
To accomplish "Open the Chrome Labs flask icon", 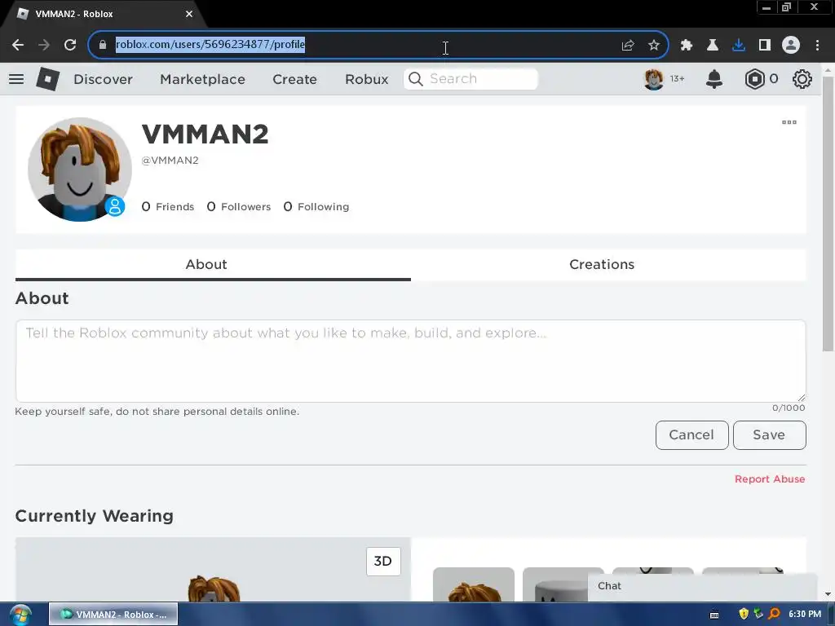I will pos(713,45).
